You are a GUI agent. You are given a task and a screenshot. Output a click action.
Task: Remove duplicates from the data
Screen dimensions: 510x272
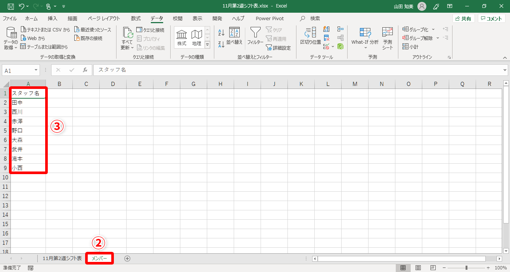tap(326, 38)
